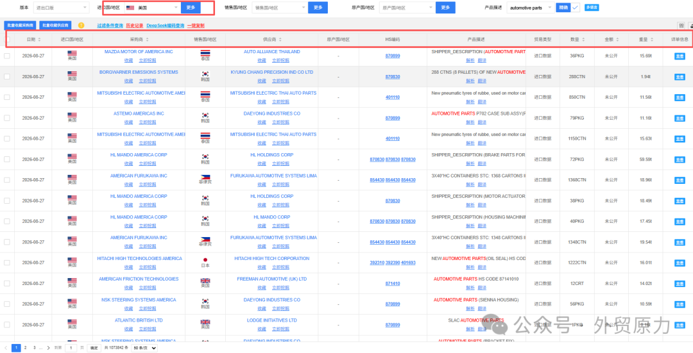This screenshot has height=353, width=693.
Task: Open the 历史记录 link
Action: 134,26
